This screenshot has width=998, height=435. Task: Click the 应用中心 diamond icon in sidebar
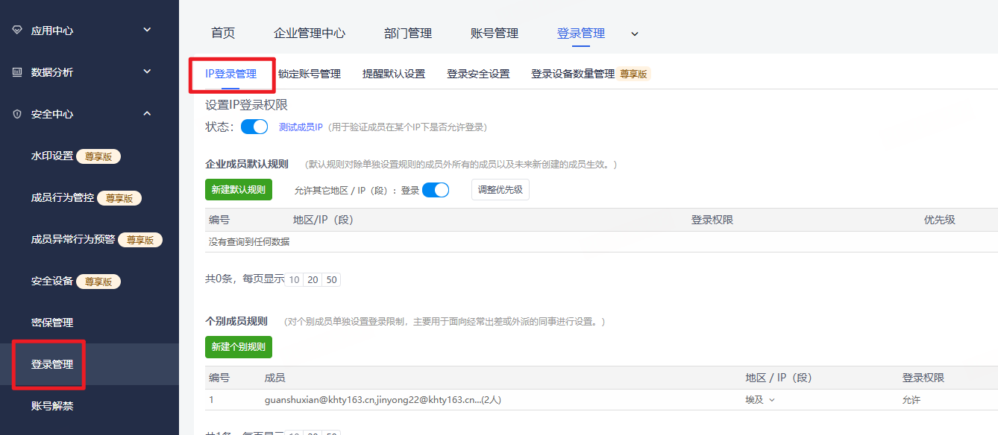18,31
